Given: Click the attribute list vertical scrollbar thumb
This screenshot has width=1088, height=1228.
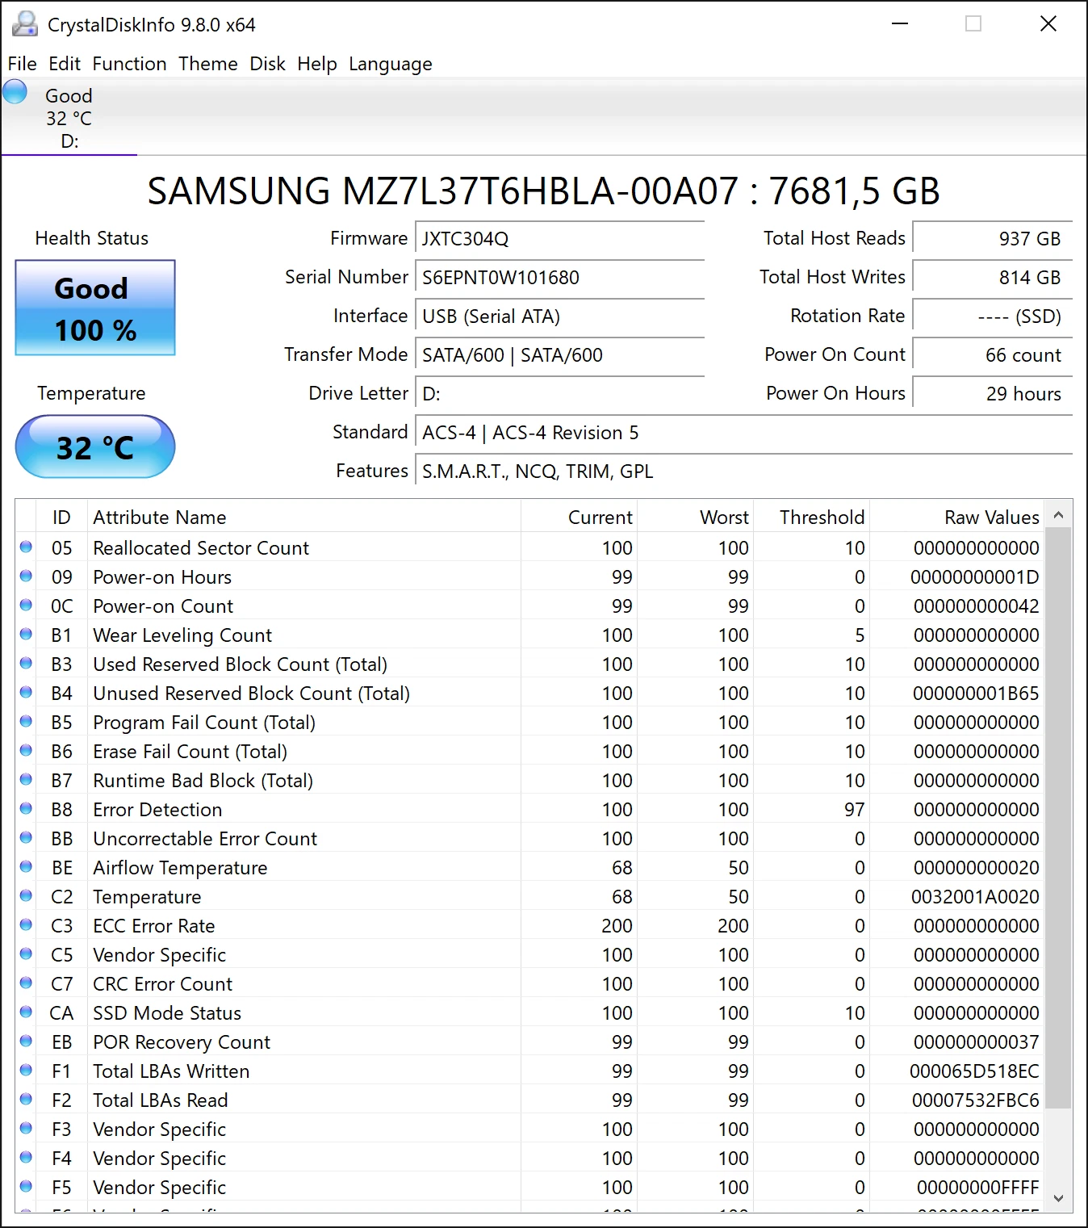Looking at the screenshot, I should (x=1058, y=819).
